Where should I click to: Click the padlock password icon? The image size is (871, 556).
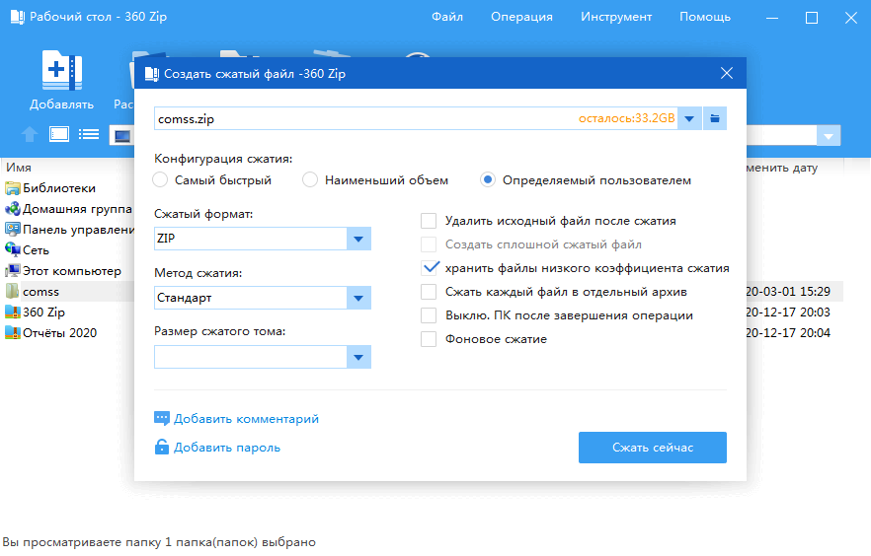162,447
